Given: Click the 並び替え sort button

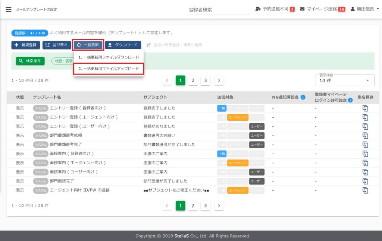Looking at the screenshot, I should point(56,45).
